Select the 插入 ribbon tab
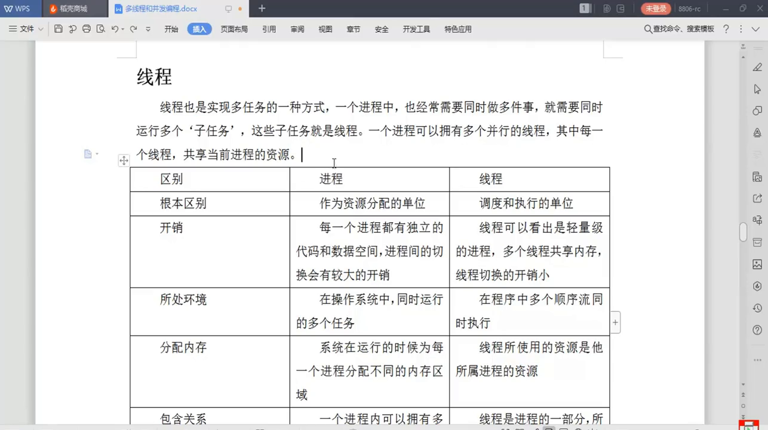 click(x=199, y=29)
